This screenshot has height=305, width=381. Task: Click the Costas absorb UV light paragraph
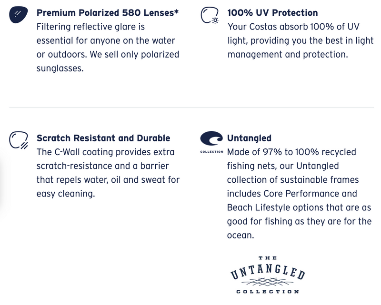pos(301,40)
